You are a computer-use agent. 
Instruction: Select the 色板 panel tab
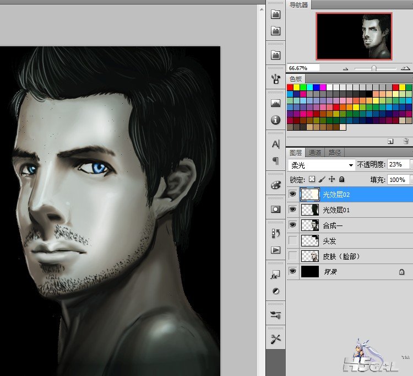click(x=296, y=79)
